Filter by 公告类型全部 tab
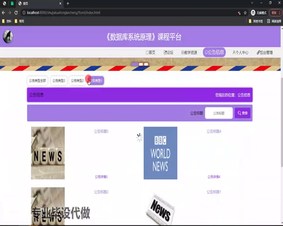Screen dimensions: 283x226 click(x=37, y=81)
